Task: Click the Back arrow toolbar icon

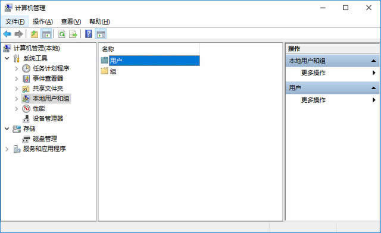Action: (x=7, y=34)
